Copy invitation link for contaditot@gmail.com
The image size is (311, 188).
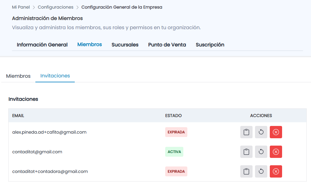pyautogui.click(x=246, y=152)
